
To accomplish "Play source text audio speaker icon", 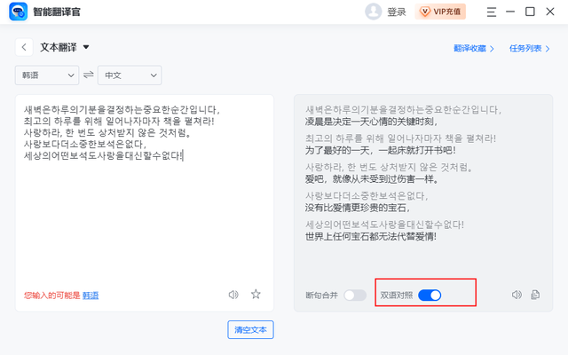I will pyautogui.click(x=233, y=295).
